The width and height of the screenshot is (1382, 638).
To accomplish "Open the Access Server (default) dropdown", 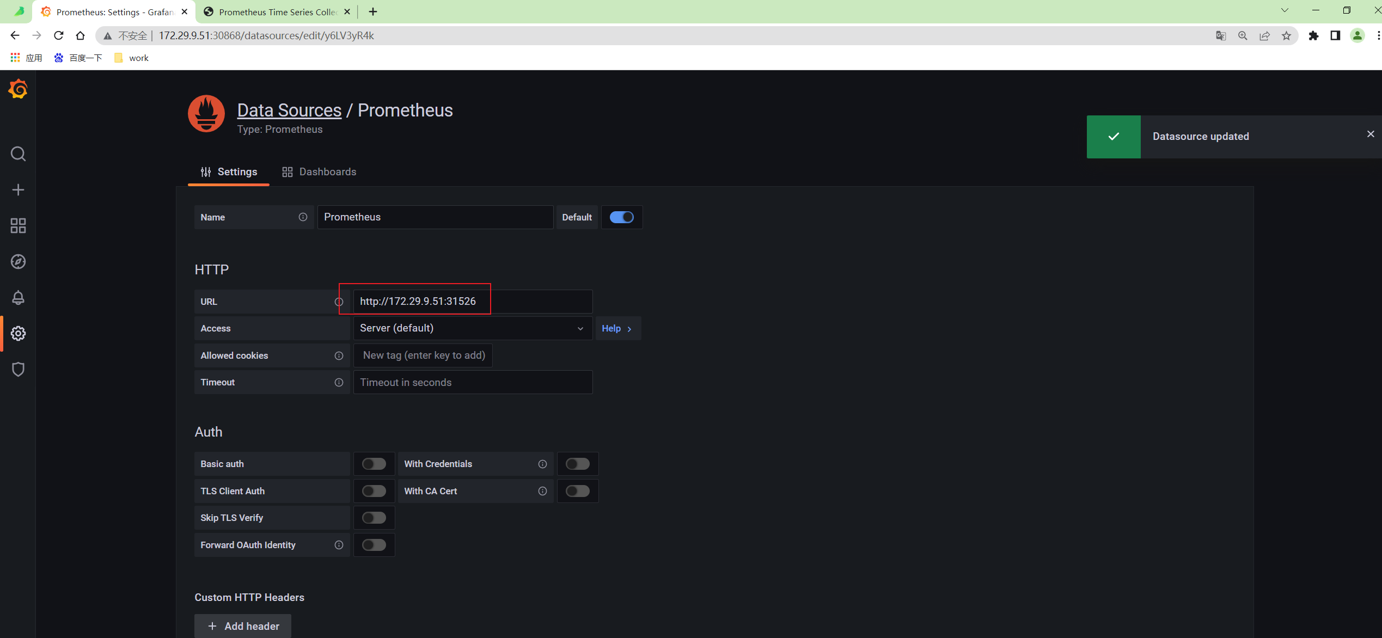I will pyautogui.click(x=473, y=328).
